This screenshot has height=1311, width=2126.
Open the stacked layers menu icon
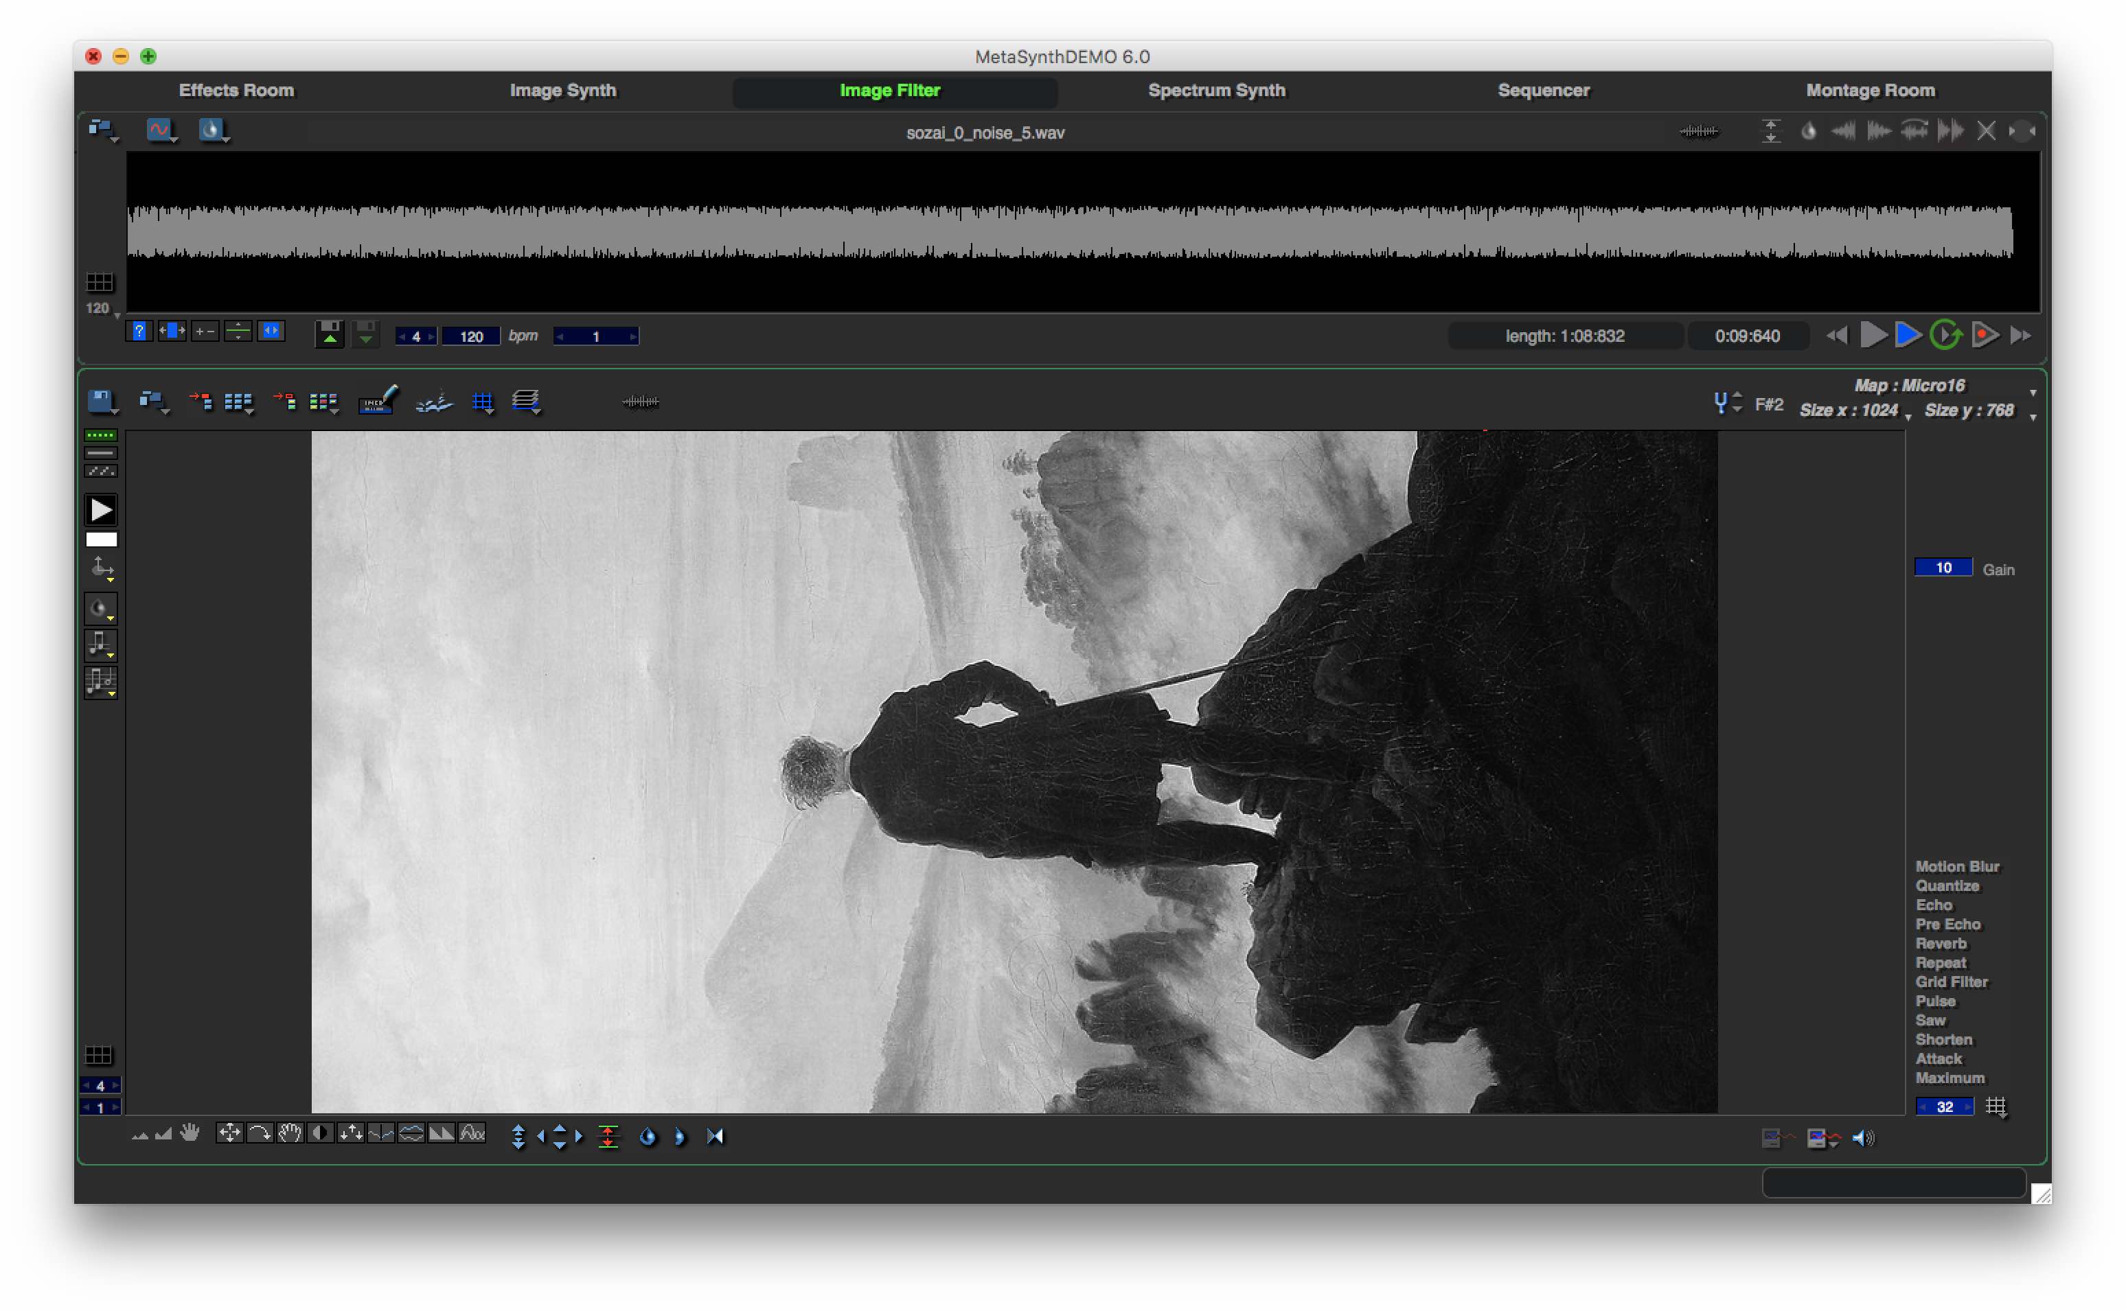tap(527, 402)
